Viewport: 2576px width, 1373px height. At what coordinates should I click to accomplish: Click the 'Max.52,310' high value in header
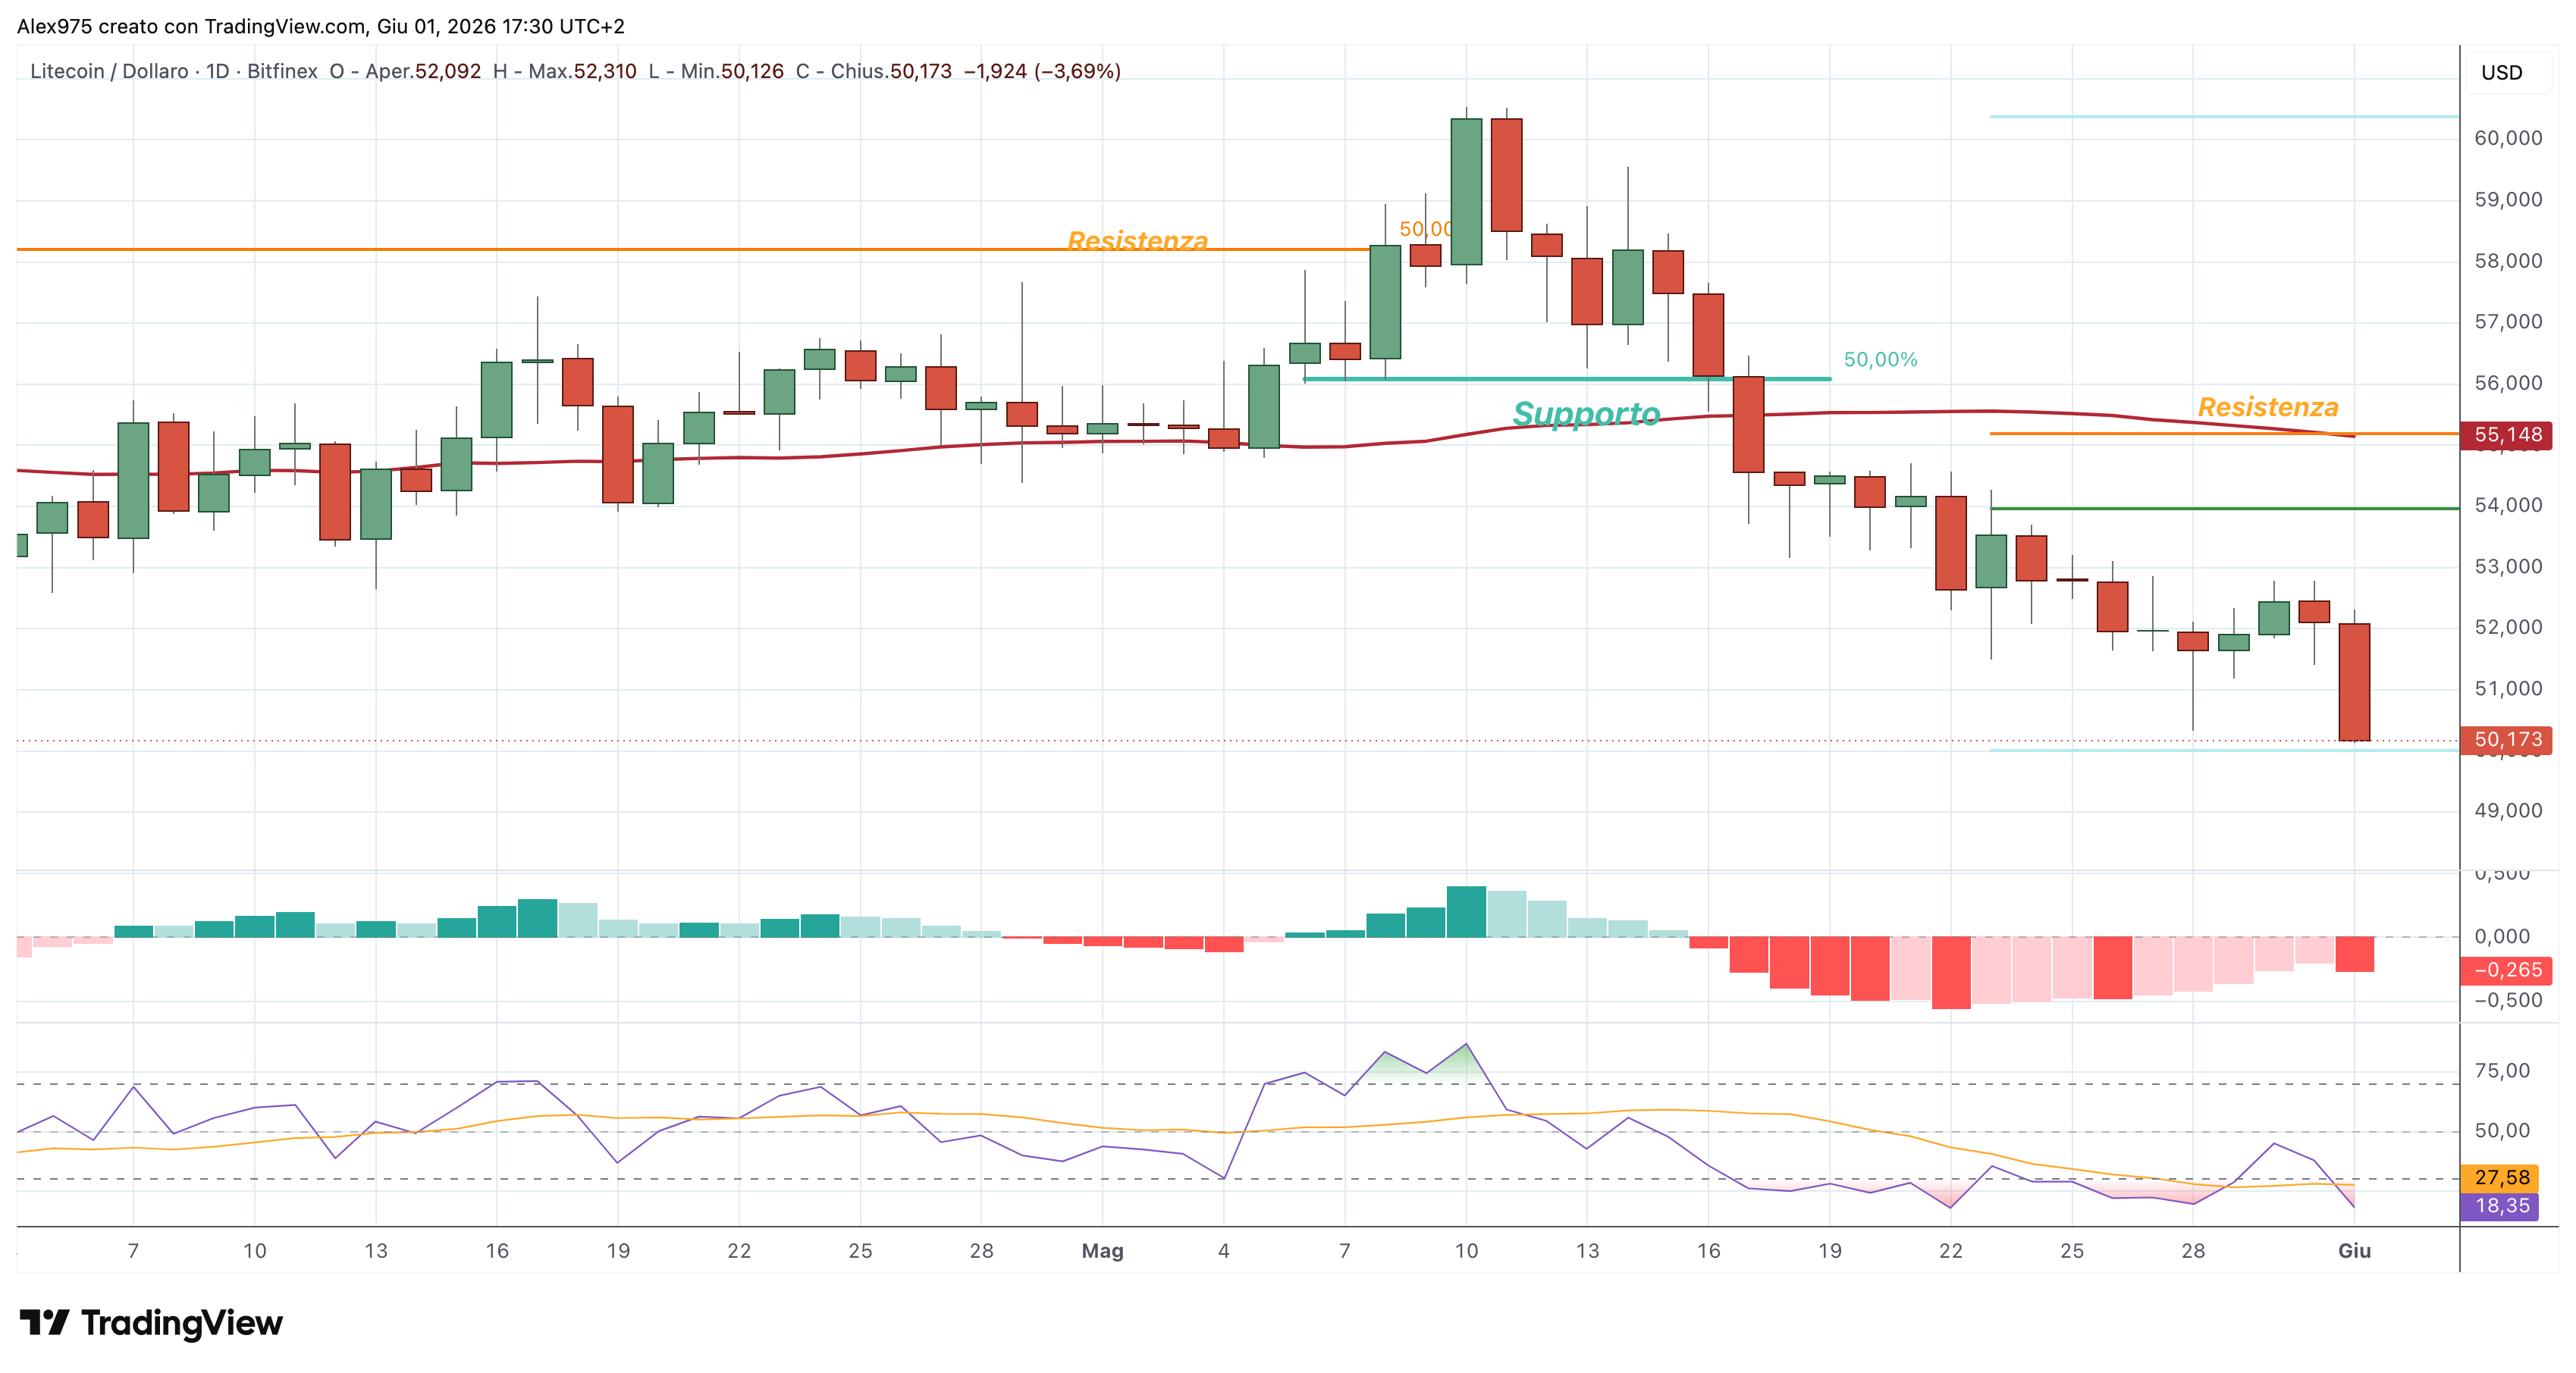click(x=582, y=71)
